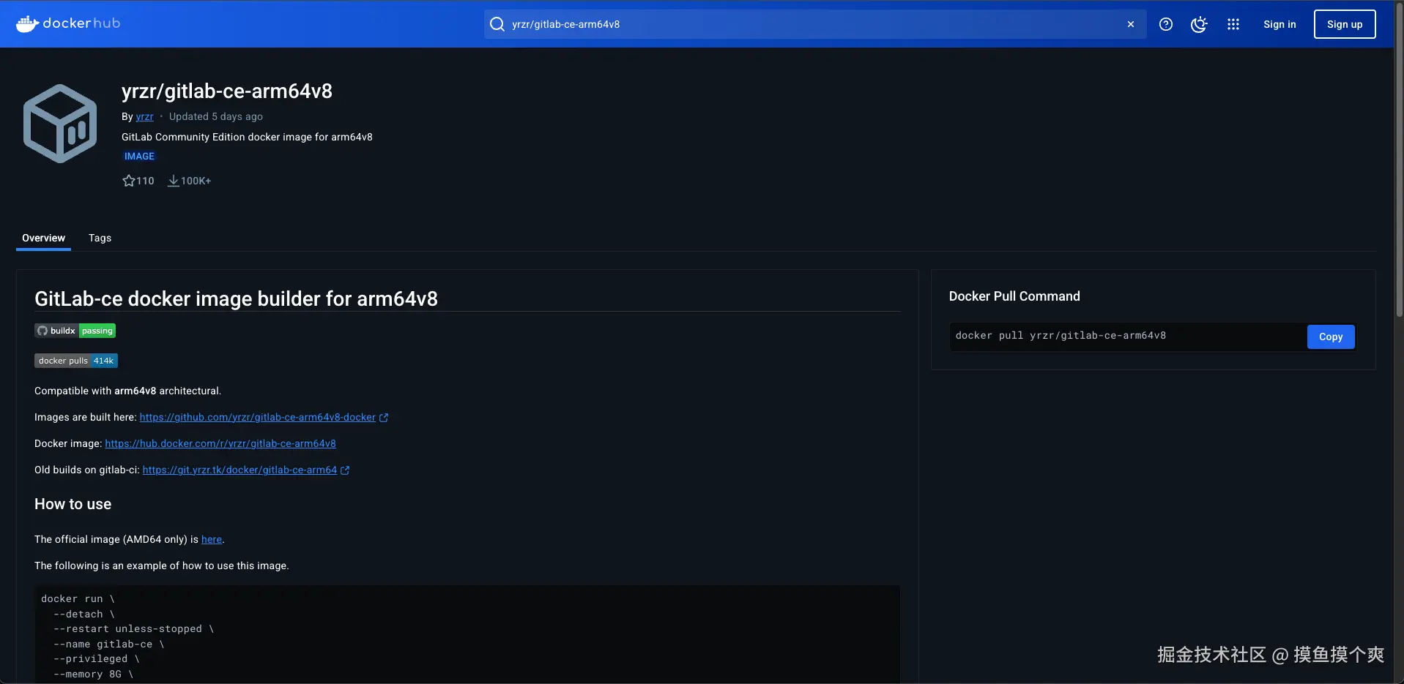
Task: Click the star icon with 110
Action: (129, 181)
